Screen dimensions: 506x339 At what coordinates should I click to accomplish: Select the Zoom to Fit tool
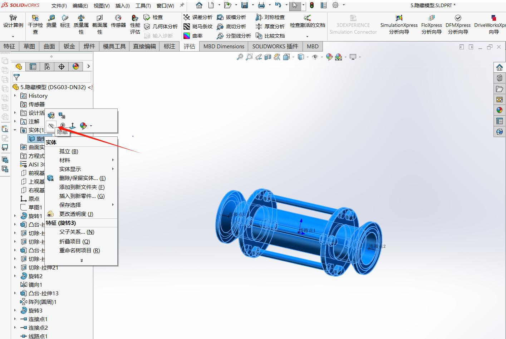point(240,57)
